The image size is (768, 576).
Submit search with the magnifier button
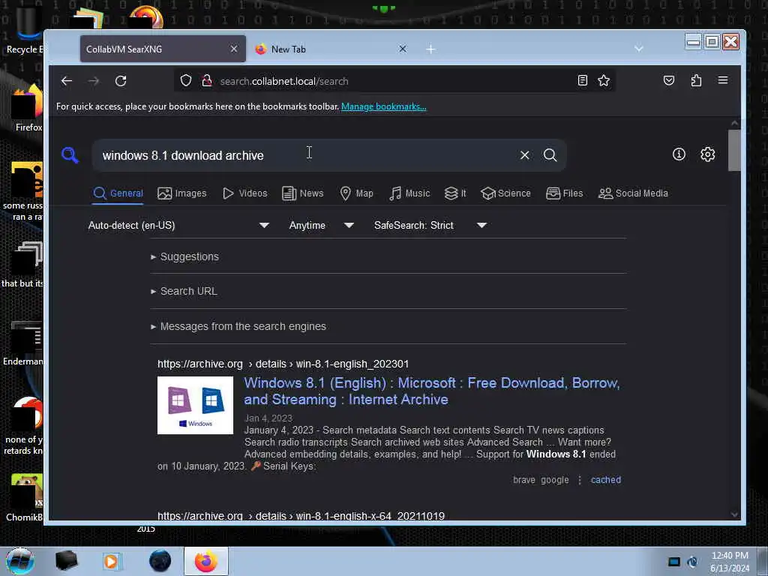[550, 154]
